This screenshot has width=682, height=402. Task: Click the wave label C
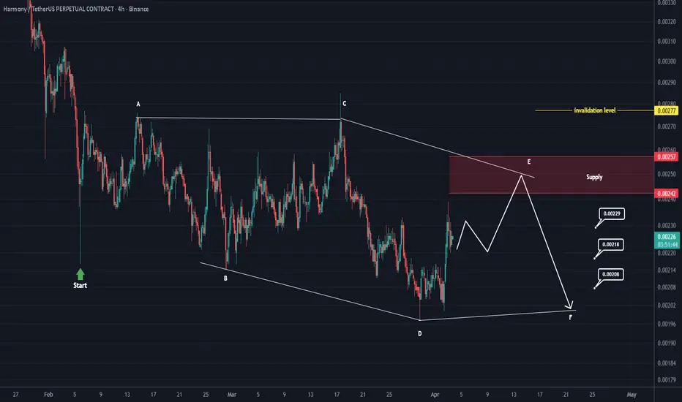[345, 104]
